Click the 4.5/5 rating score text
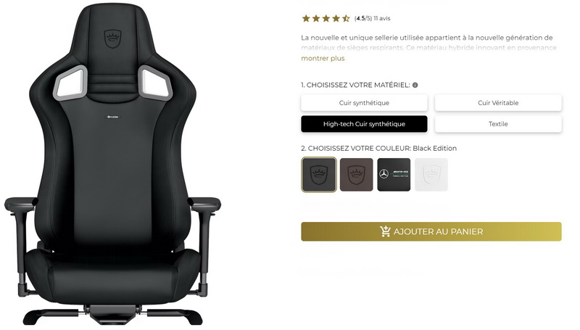 point(363,19)
